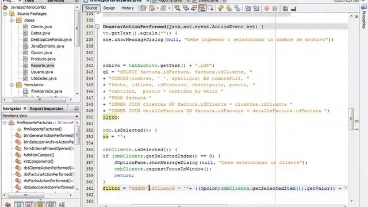
Task: Select rbtFechaActionPerformed in Navigator
Action: pyautogui.click(x=48, y=181)
